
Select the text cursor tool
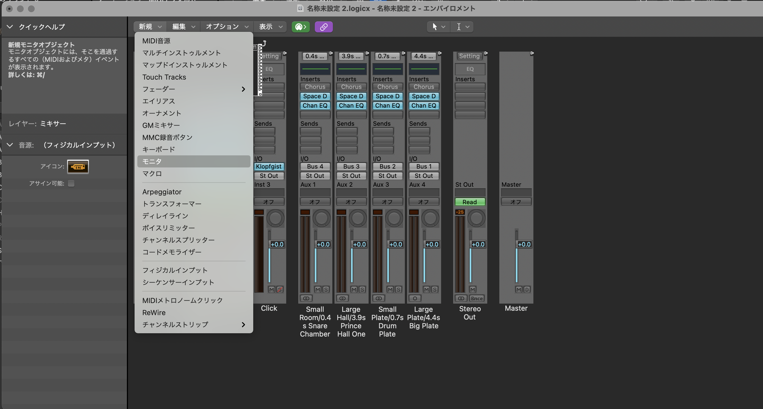pos(458,27)
